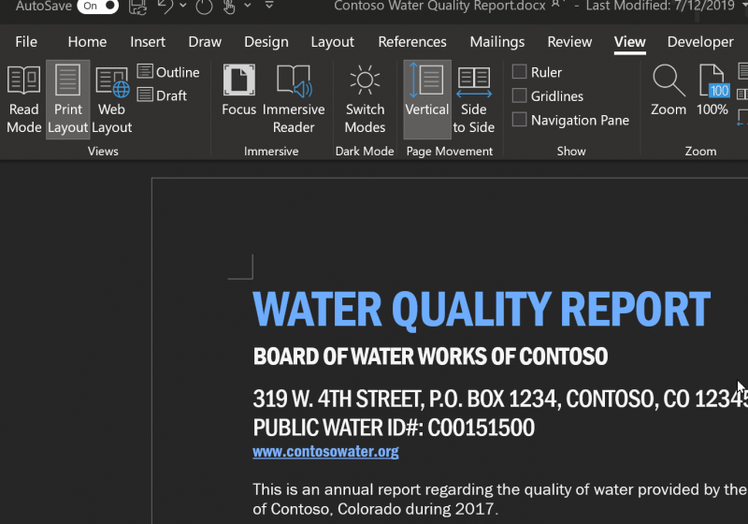The width and height of the screenshot is (748, 524).
Task: Open the Developer tab
Action: click(700, 42)
